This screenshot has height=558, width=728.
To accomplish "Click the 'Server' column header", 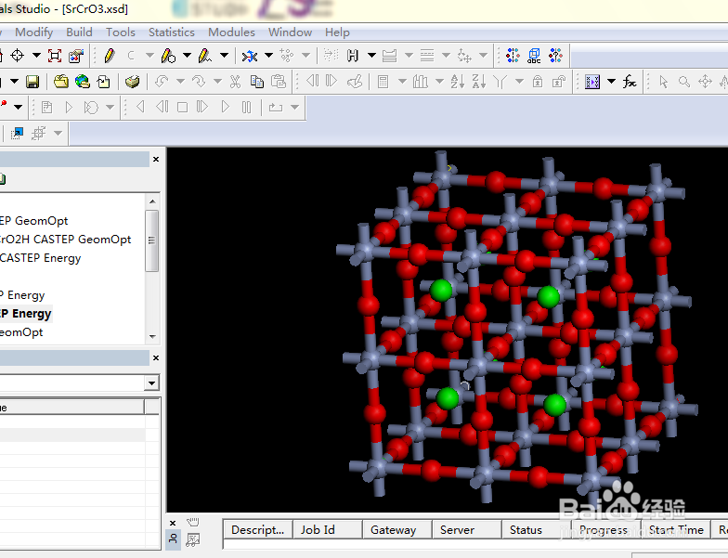I will tap(466, 529).
